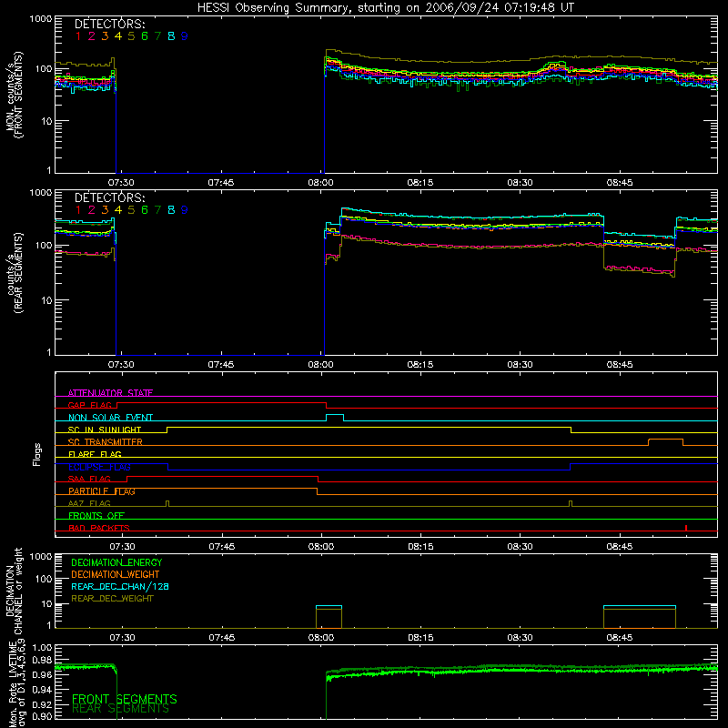Select detector 6 in front segments legend
728x728 pixels.
[145, 36]
